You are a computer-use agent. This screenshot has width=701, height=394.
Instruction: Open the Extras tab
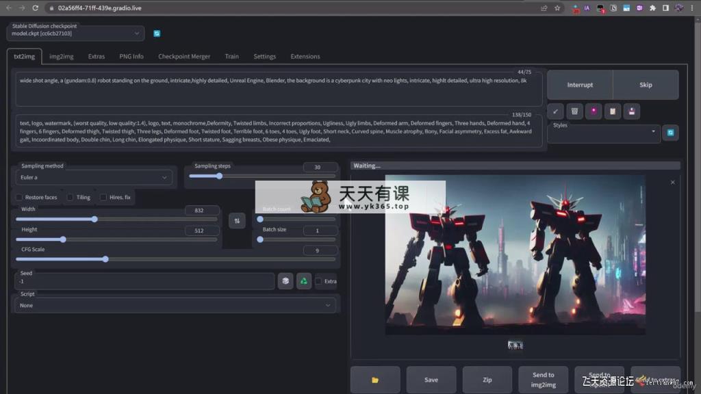[x=96, y=56]
